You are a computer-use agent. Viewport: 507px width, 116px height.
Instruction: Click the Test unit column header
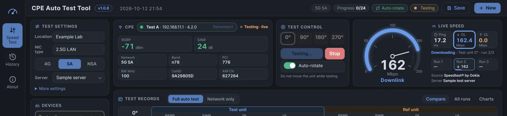[x=238, y=110]
